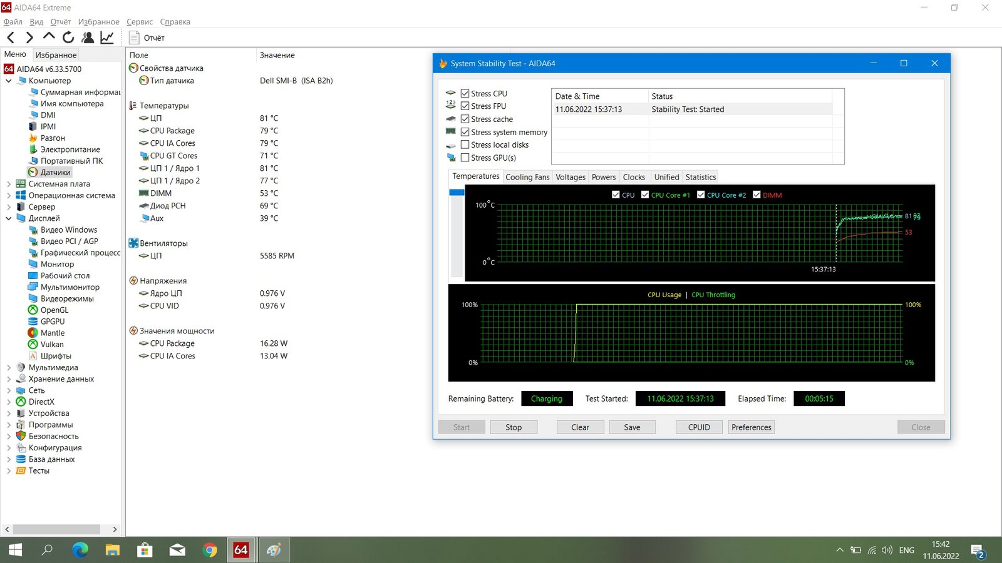The image size is (1002, 563).
Task: Uncheck Stress CPU checkbox
Action: [465, 93]
